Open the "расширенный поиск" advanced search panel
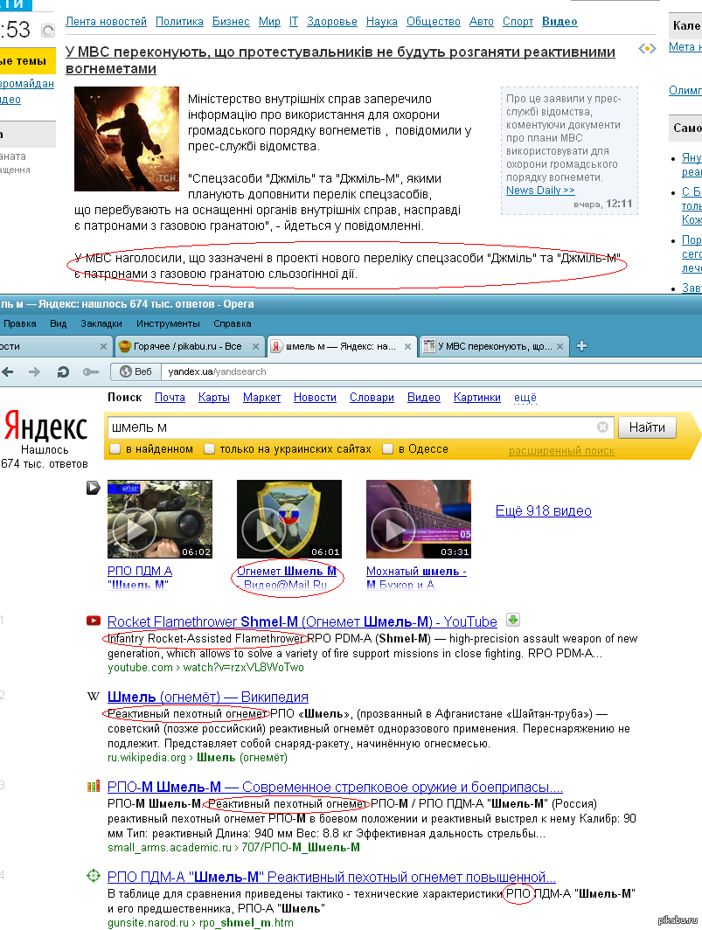Viewport: 702px width, 930px height. click(x=561, y=451)
